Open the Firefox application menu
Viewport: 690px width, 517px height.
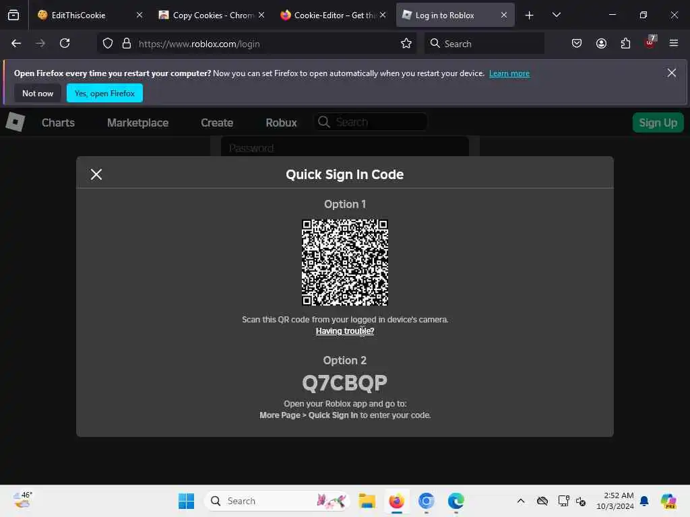click(x=674, y=43)
